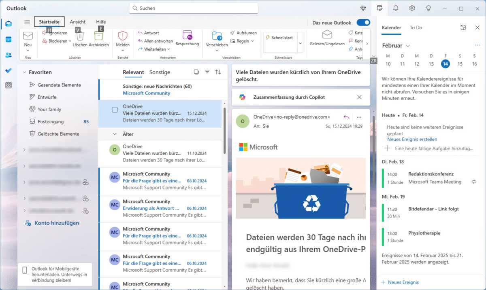Archive the message with Archivieren
Image resolution: width=486 pixels, height=290 pixels.
coord(99,39)
